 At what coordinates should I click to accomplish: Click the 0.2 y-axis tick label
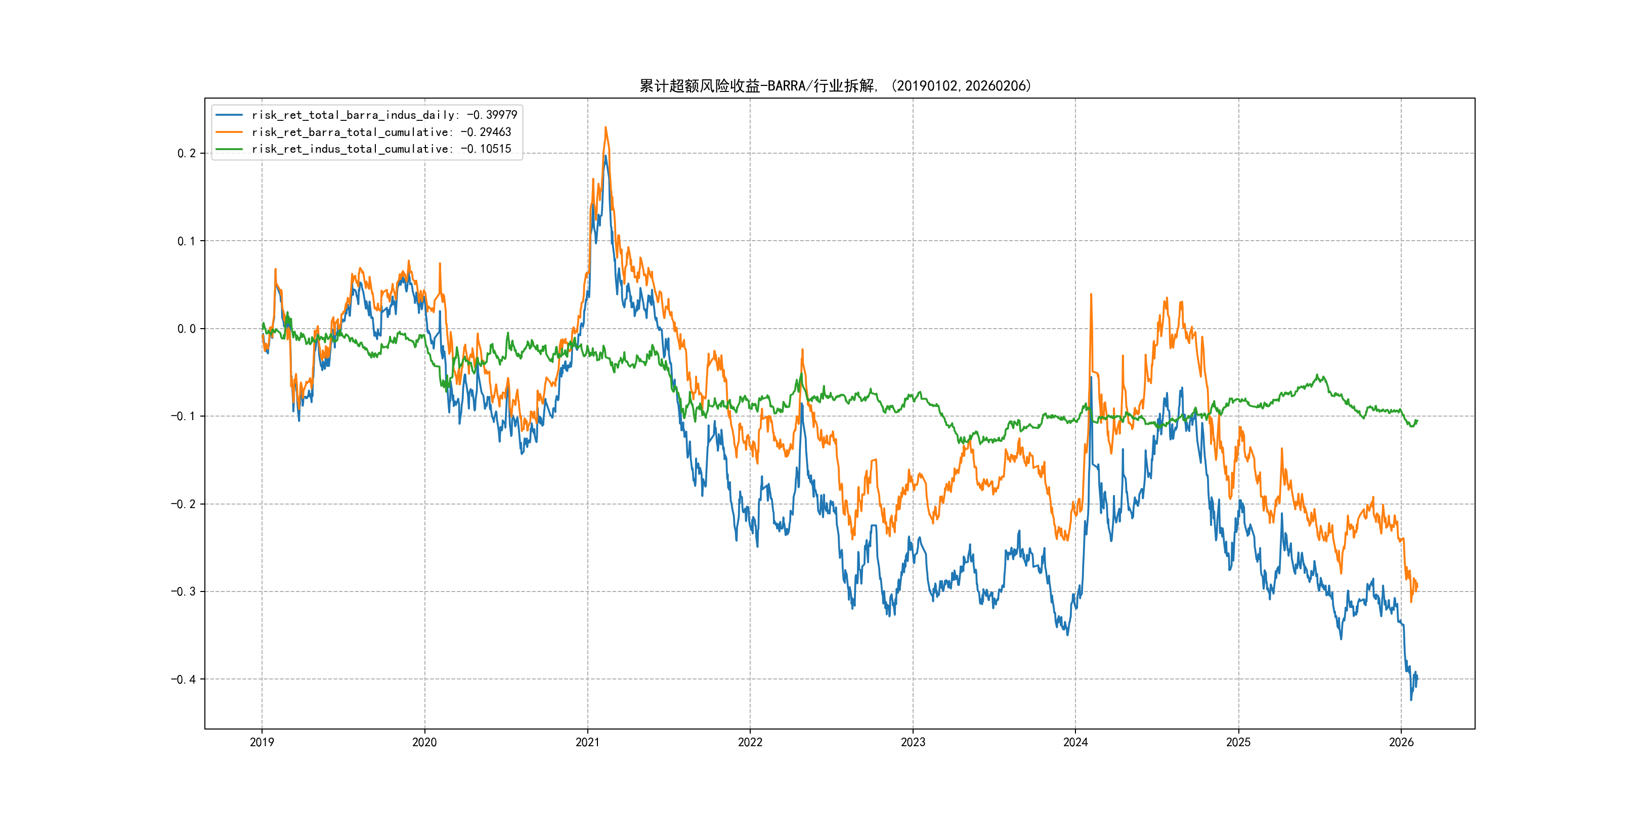click(187, 153)
